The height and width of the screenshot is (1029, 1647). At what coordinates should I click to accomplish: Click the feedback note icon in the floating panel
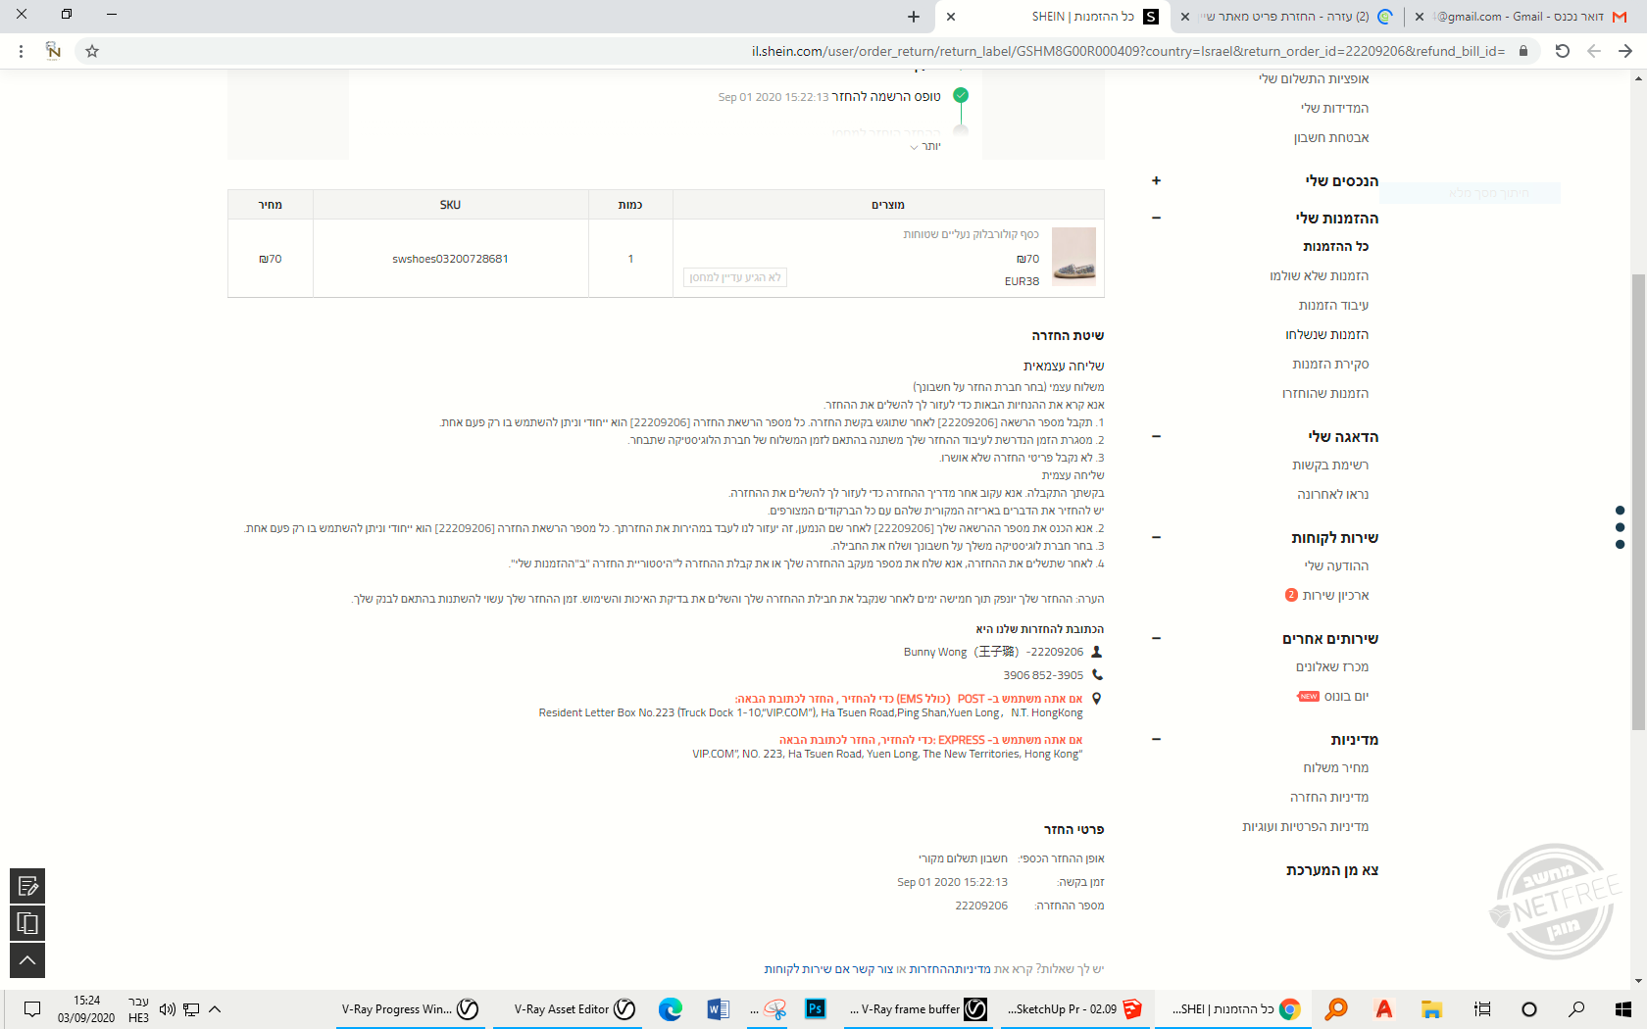pyautogui.click(x=27, y=886)
